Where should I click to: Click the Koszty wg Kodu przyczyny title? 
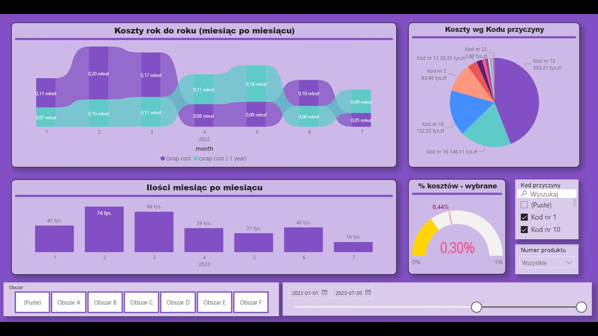tap(494, 29)
